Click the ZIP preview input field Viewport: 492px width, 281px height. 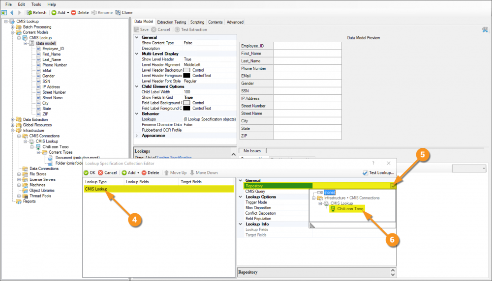(307, 136)
